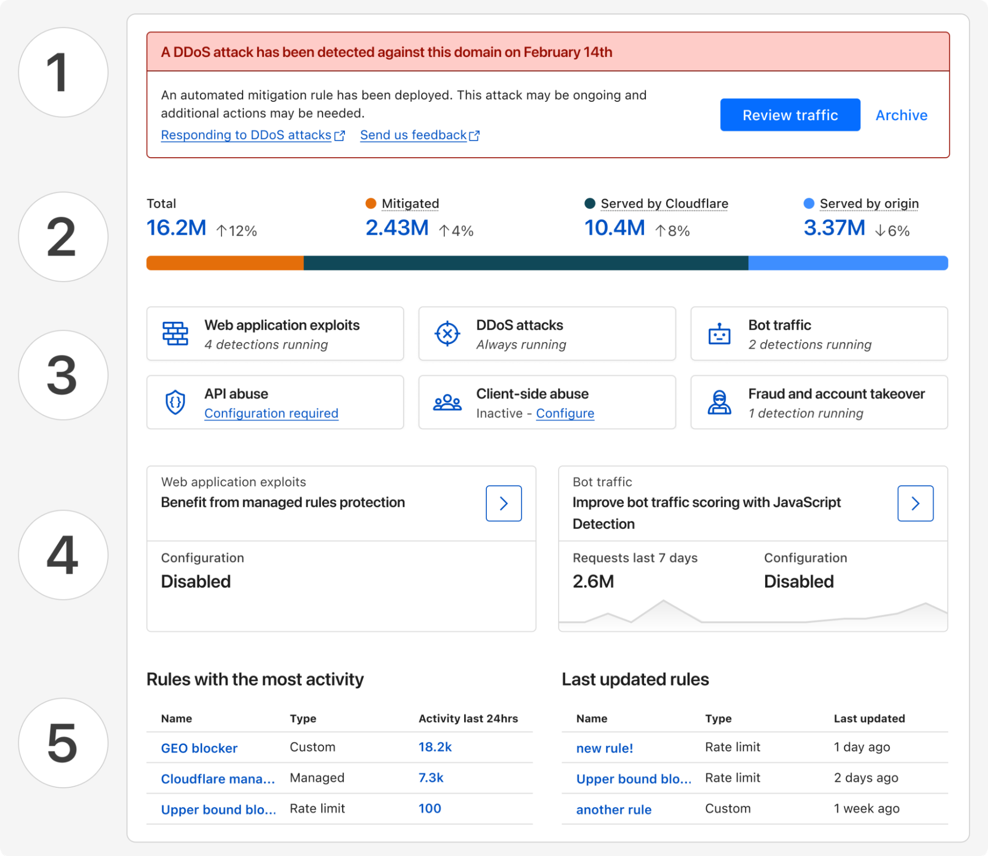The image size is (988, 856).
Task: Open the Configure link for Client-side abuse
Action: click(565, 413)
